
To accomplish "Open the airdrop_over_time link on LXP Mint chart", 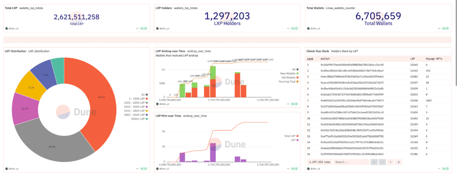I will point(195,116).
